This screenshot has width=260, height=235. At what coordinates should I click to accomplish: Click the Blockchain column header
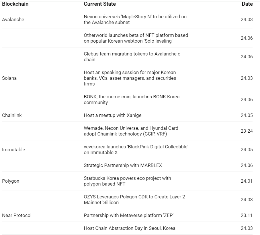(x=15, y=4)
